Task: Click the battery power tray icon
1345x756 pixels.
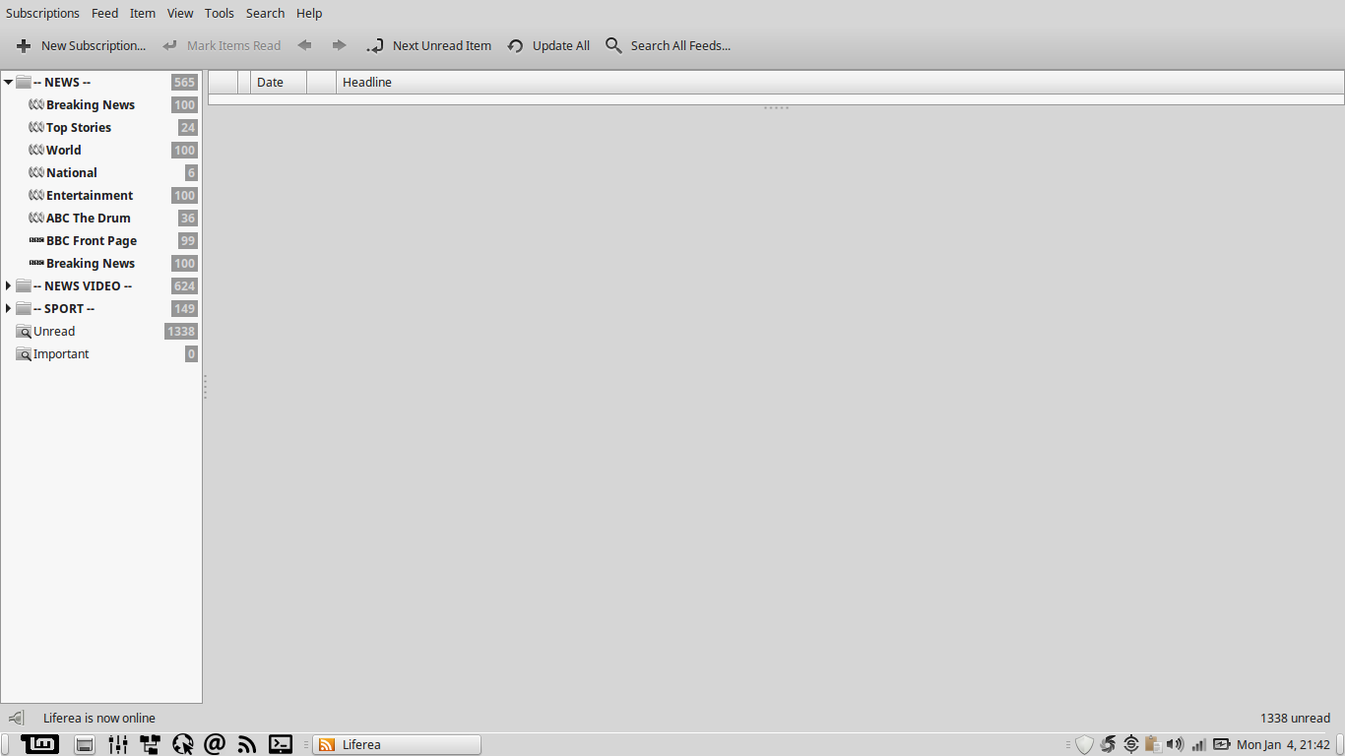Action: point(1222,744)
